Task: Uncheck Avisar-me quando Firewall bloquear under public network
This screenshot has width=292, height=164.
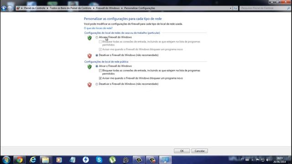Action: [x=100, y=78]
